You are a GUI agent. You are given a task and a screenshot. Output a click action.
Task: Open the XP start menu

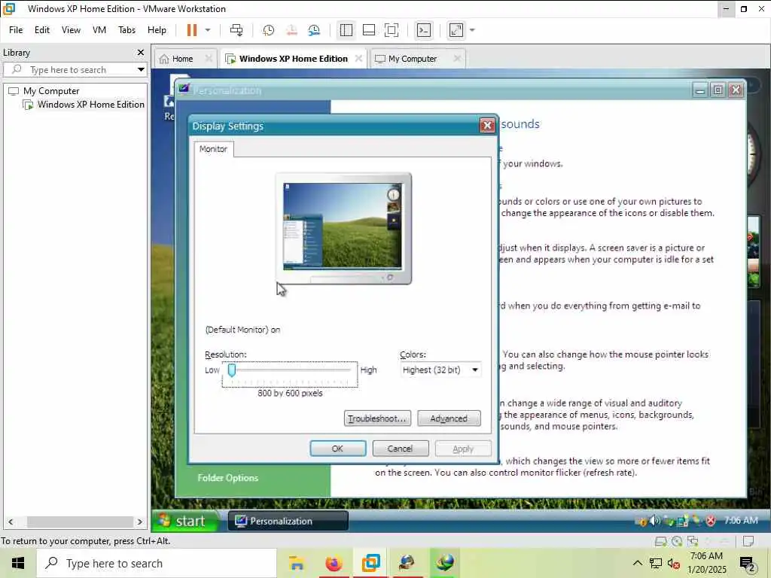[184, 521]
